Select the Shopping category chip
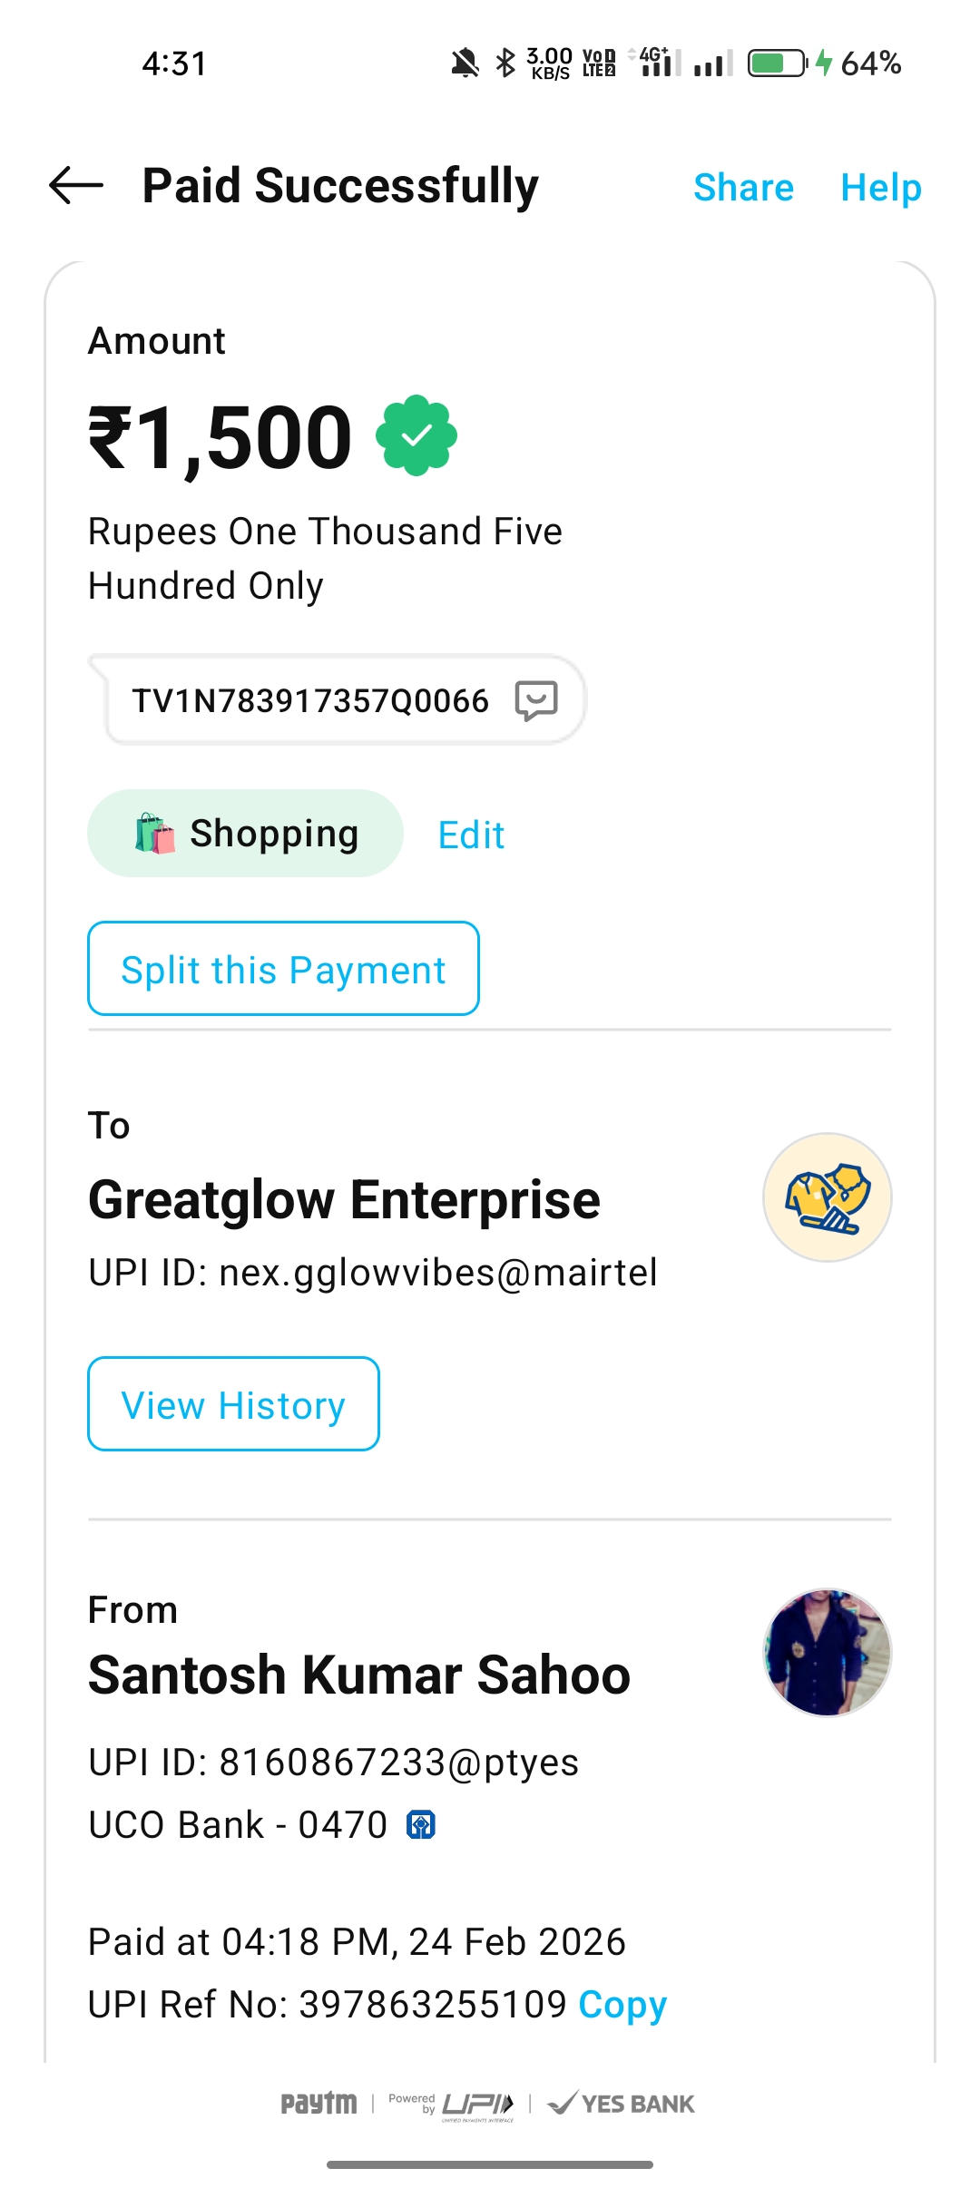The height and width of the screenshot is (2188, 980). [272, 834]
